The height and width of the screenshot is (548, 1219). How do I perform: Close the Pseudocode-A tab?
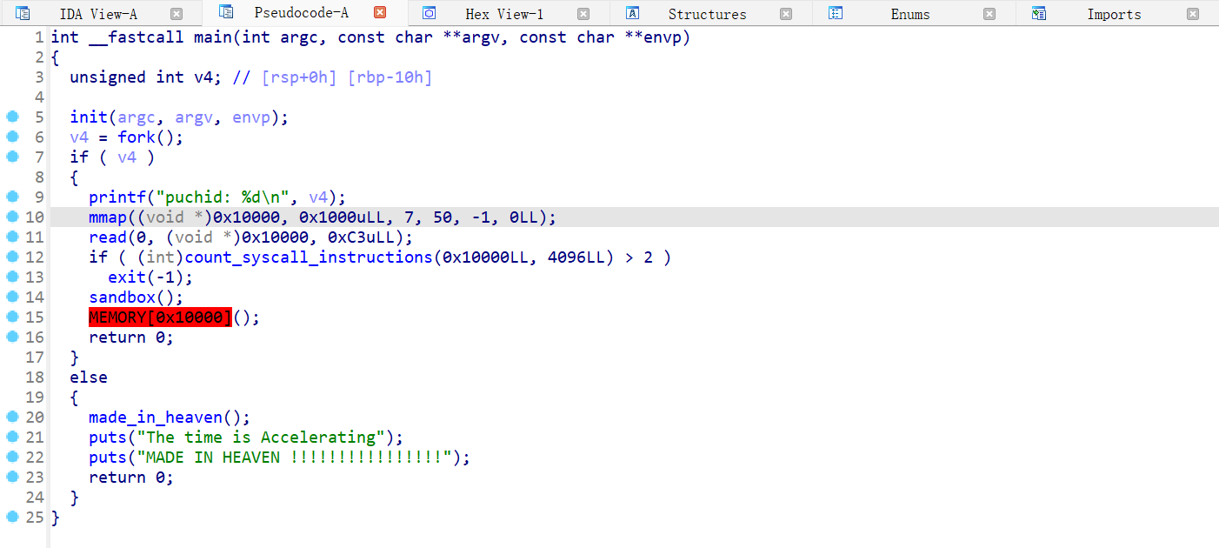point(380,13)
